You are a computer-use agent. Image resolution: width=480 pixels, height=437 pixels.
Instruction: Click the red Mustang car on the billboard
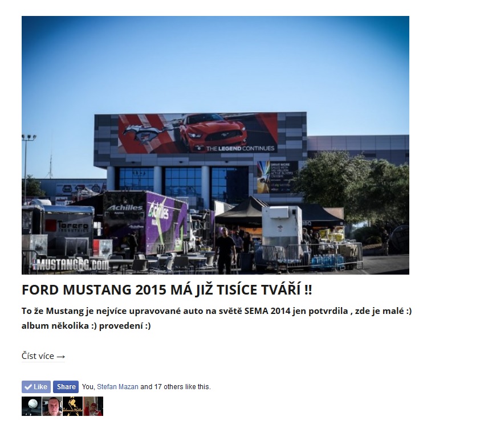coord(213,132)
